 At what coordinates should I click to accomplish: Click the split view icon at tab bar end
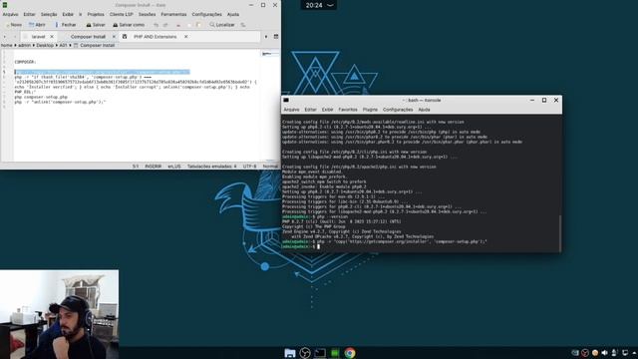click(276, 37)
